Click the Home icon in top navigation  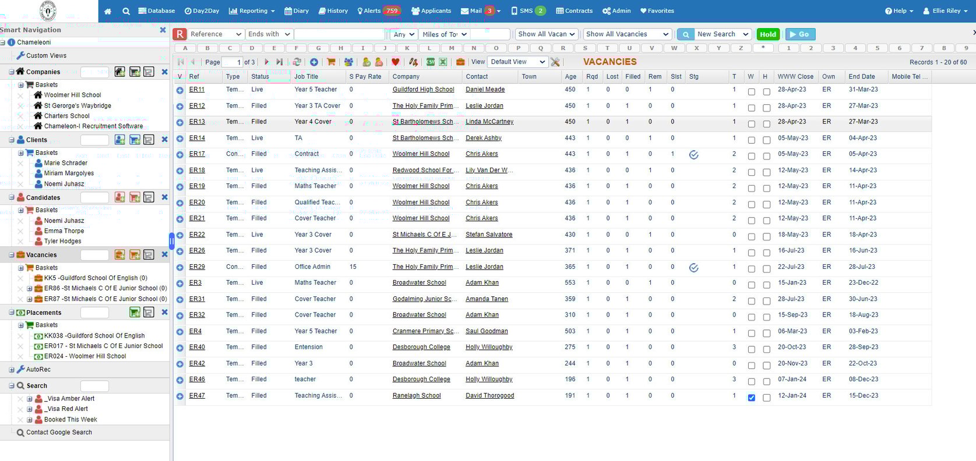point(108,11)
